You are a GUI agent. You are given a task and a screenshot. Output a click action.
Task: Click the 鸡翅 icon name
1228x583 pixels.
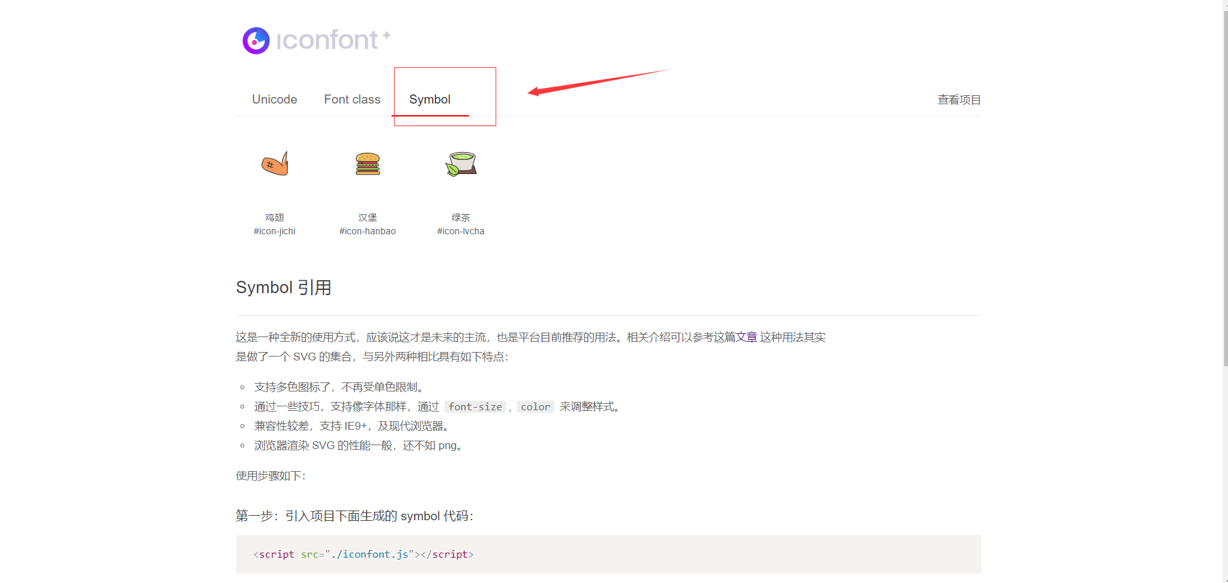click(x=274, y=217)
